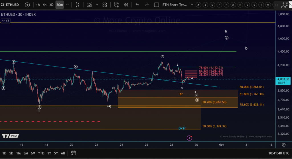This screenshot has width=292, height=159.
Task: Undo the last chart action
Action: 137,5
